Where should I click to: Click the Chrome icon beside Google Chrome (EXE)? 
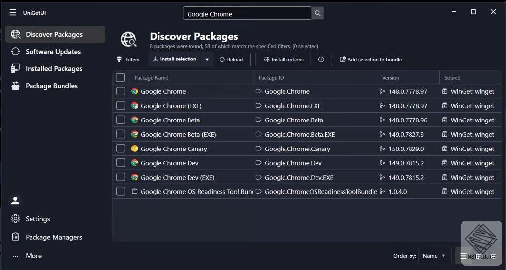tap(135, 105)
